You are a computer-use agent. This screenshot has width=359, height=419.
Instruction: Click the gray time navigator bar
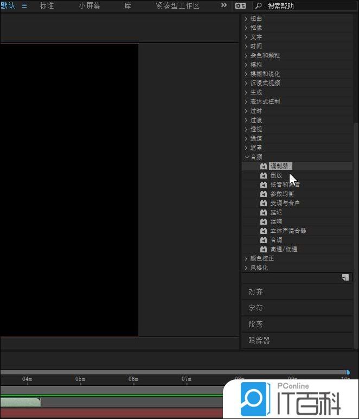pyautogui.click(x=173, y=372)
